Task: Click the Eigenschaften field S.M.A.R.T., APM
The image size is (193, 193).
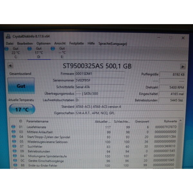Action: 130,113
